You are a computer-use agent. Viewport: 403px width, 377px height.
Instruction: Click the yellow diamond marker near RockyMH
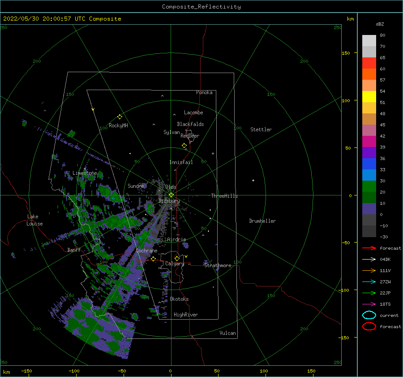point(120,117)
